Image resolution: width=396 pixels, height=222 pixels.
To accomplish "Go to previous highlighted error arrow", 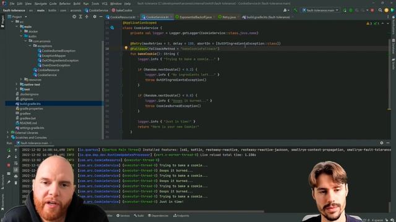I will pyautogui.click(x=382, y=23).
